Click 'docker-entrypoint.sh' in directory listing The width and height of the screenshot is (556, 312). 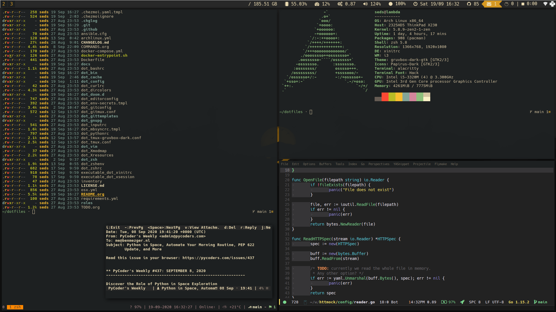pyautogui.click(x=104, y=56)
